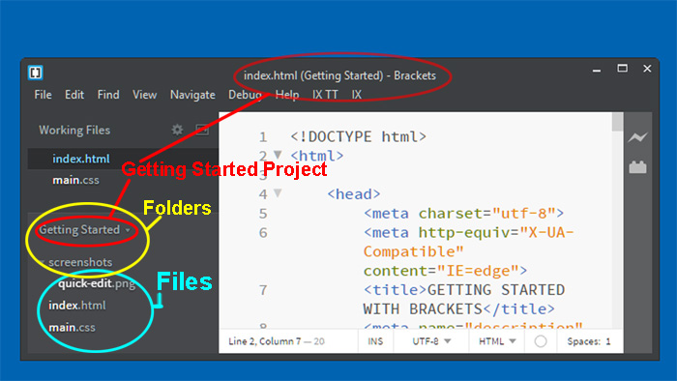
Task: Click the Spaces indentation label
Action: pos(584,341)
